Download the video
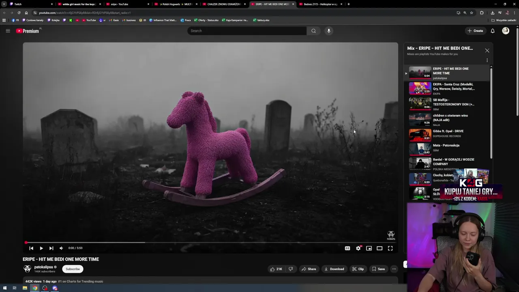Viewport: 519px width, 292px height. click(334, 269)
